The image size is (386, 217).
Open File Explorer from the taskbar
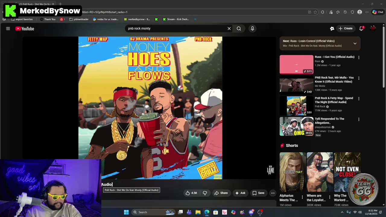click(198, 212)
